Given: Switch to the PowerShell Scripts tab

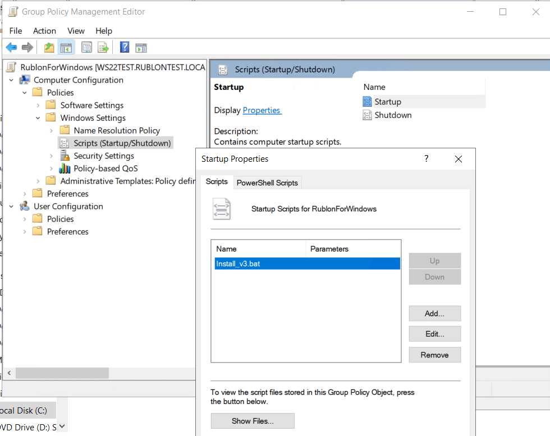Looking at the screenshot, I should tap(267, 183).
